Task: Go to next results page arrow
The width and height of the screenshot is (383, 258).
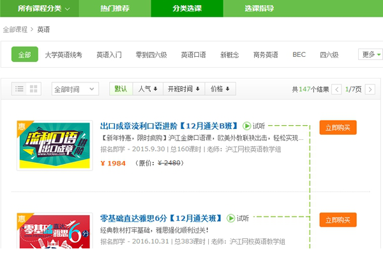Action: click(x=370, y=89)
